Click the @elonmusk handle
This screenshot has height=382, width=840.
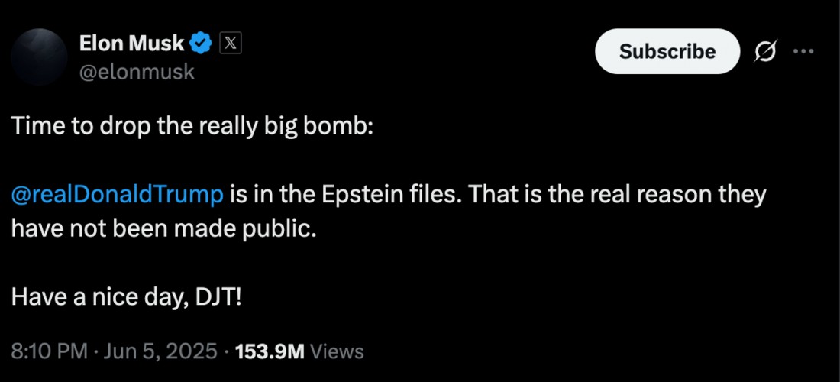(137, 71)
